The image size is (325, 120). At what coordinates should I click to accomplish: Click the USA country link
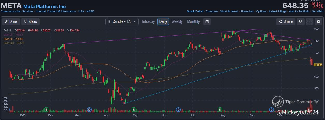tap(81, 11)
